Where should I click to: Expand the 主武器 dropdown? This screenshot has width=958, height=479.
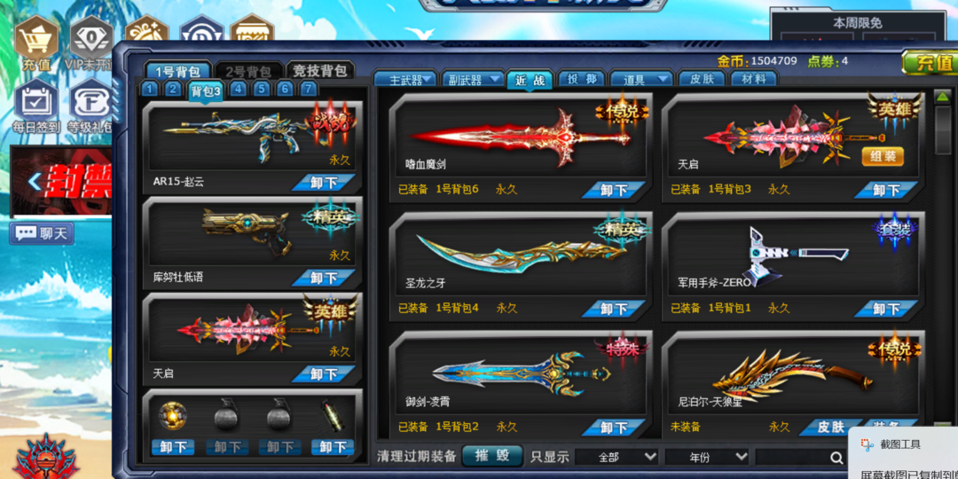405,79
